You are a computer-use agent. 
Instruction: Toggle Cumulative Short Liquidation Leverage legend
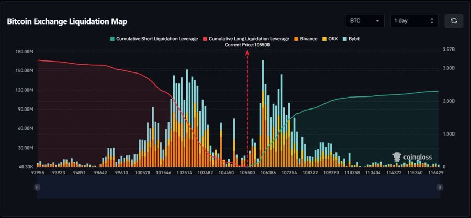pyautogui.click(x=154, y=39)
